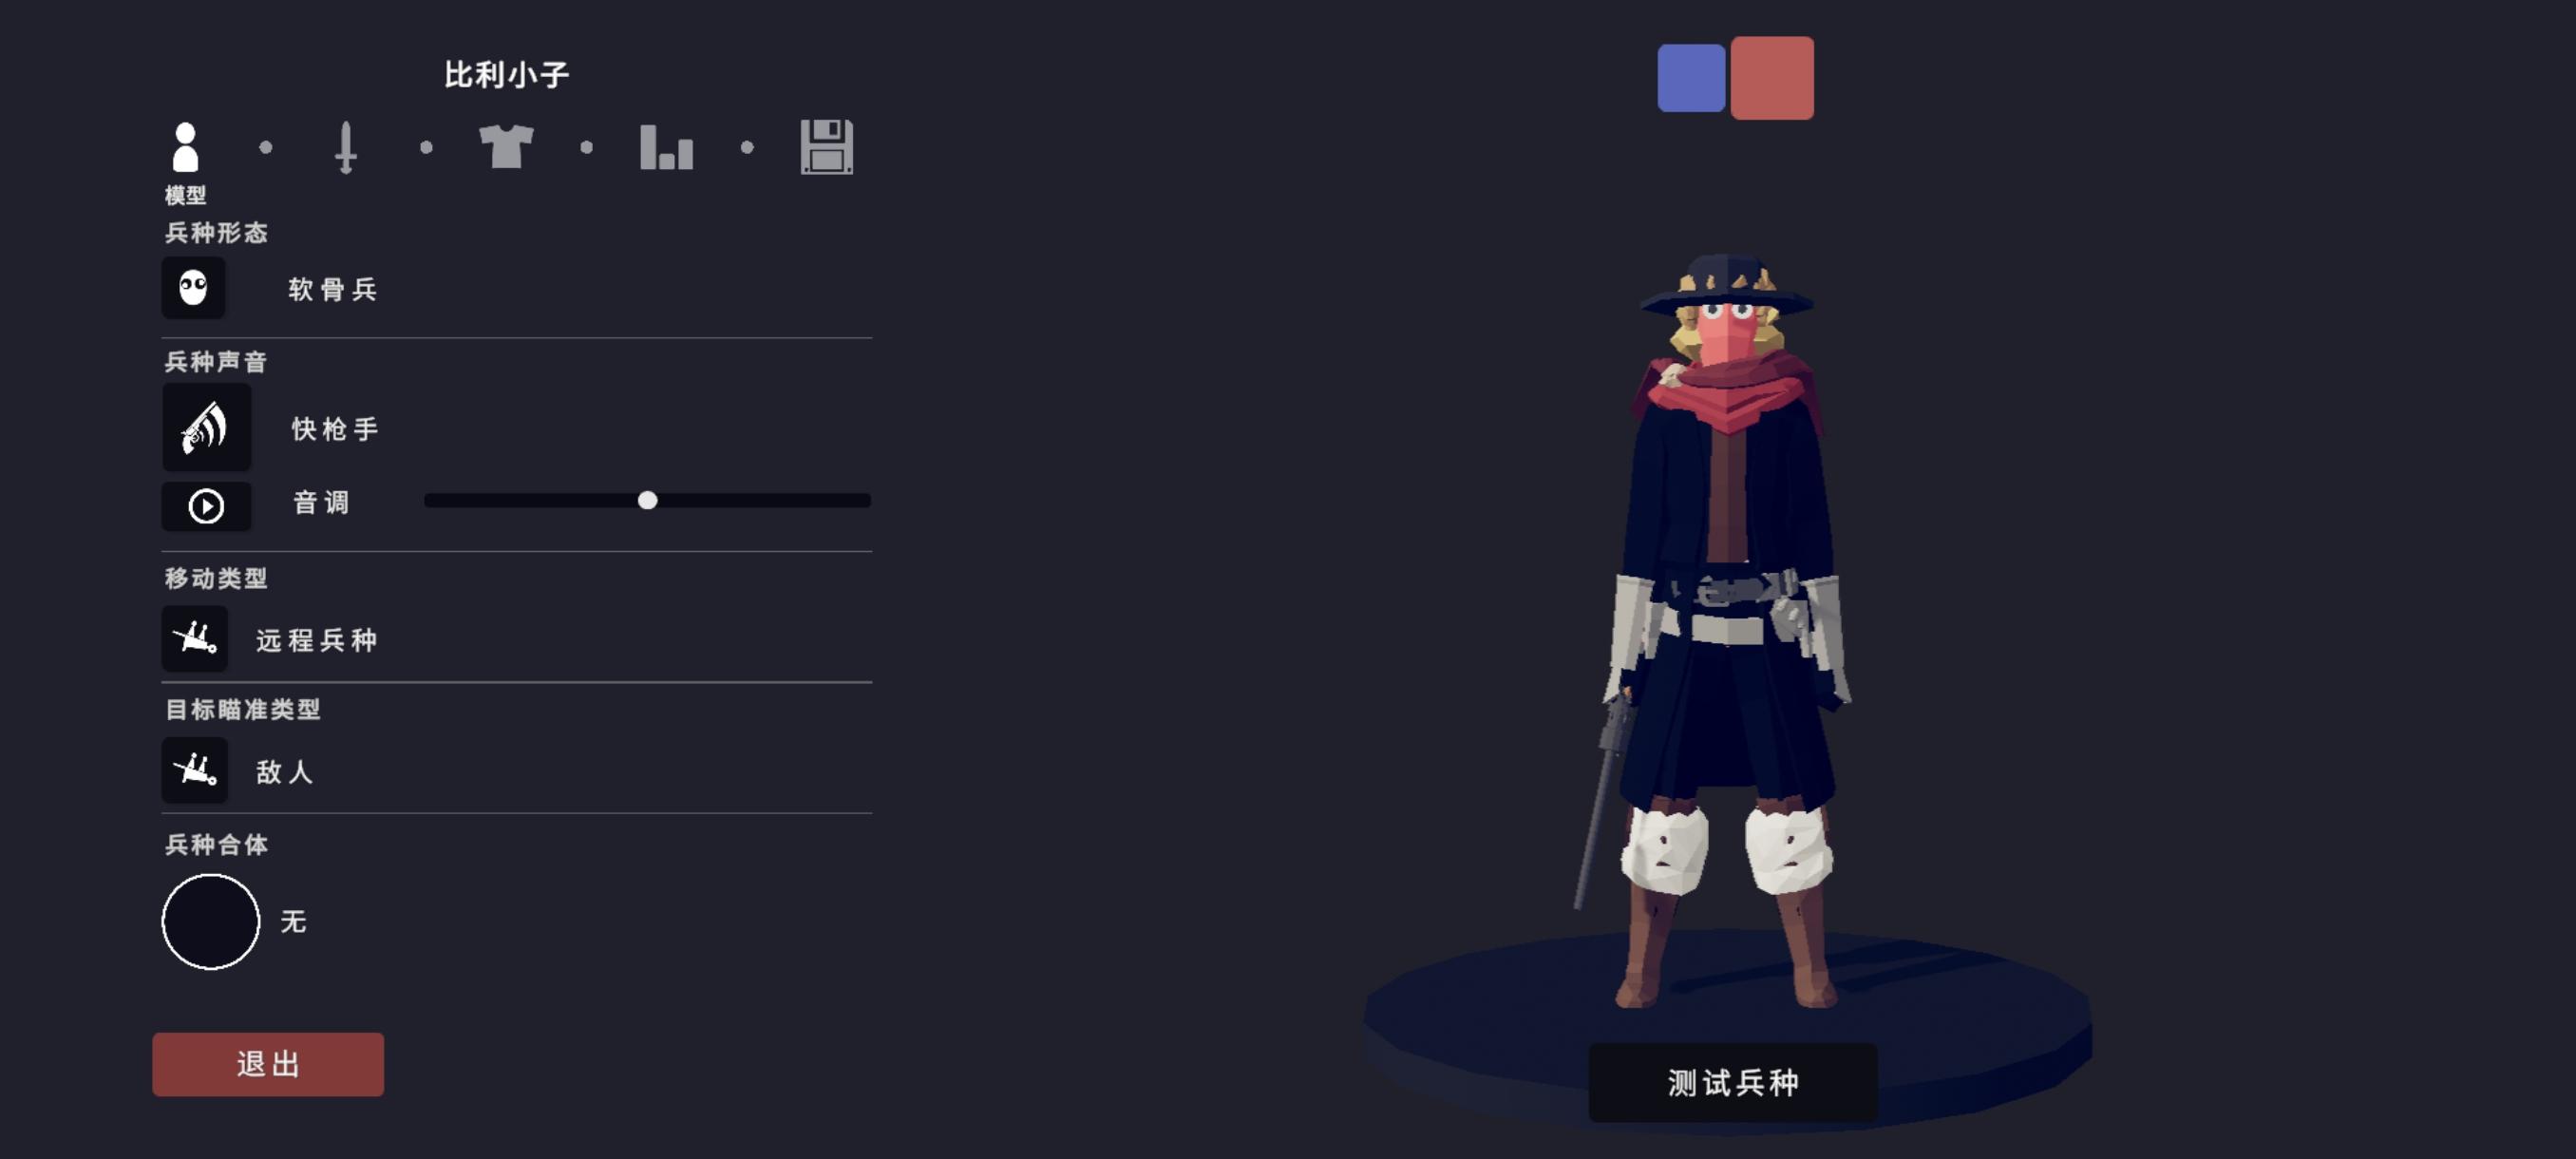This screenshot has height=1159, width=2576.
Task: Click the 测试兵种 test unit button
Action: tap(1733, 1082)
